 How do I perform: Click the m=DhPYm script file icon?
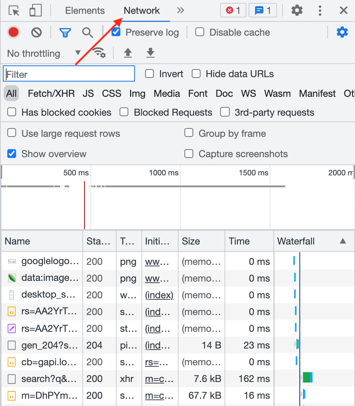[12, 396]
